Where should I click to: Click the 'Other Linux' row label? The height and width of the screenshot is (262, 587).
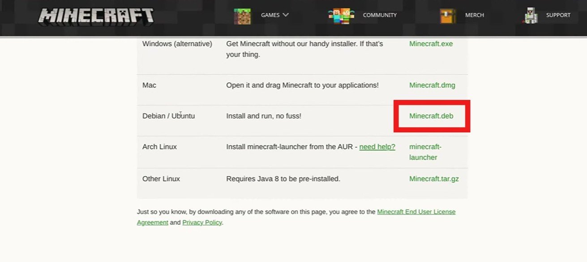[x=161, y=179]
